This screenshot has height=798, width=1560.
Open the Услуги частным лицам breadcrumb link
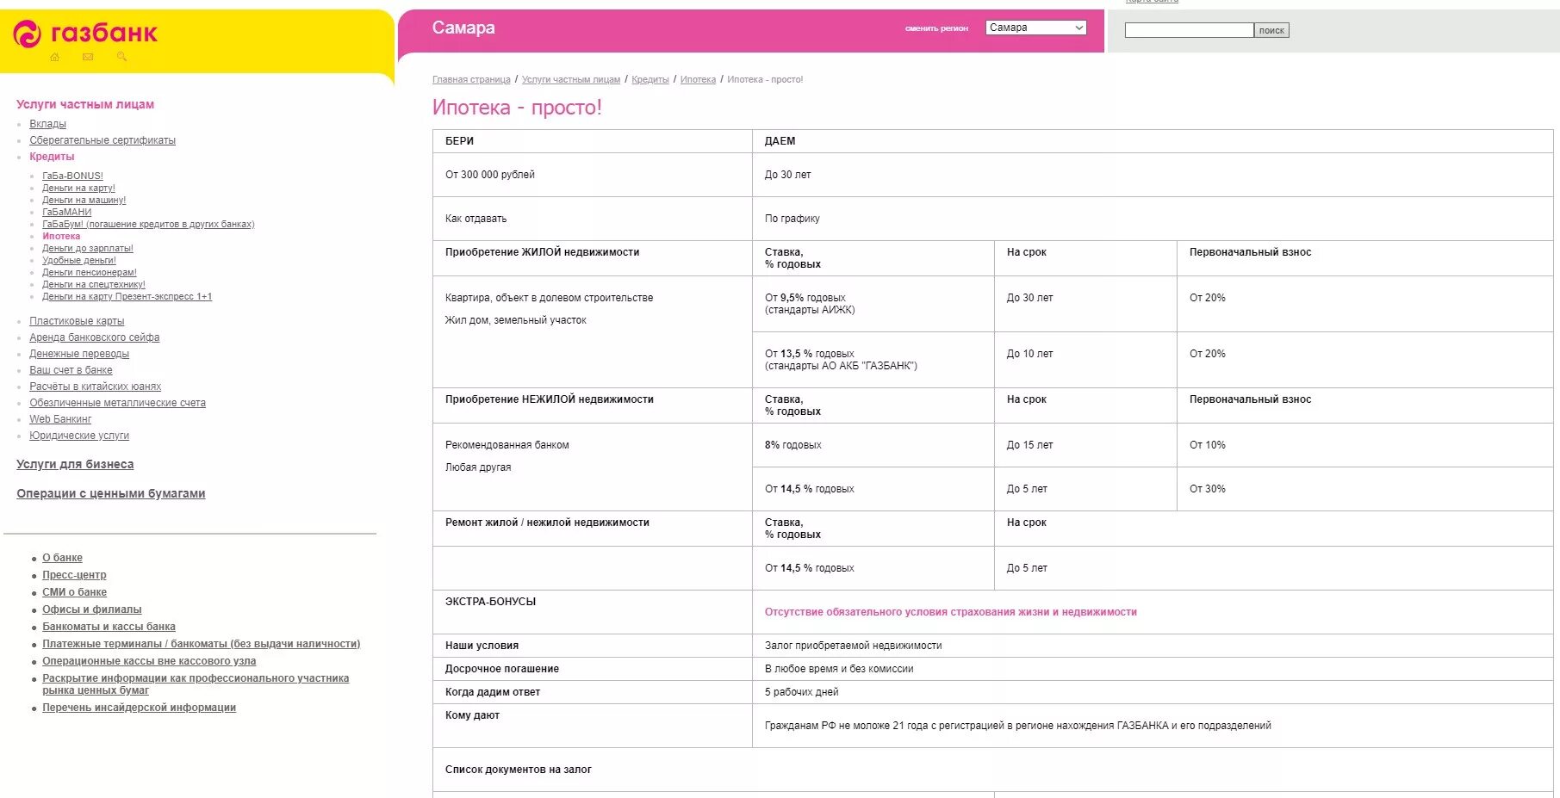571,79
